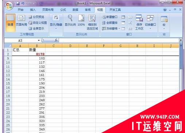Open 分页预览 page break preview
The image size is (185, 133).
(x=36, y=17)
